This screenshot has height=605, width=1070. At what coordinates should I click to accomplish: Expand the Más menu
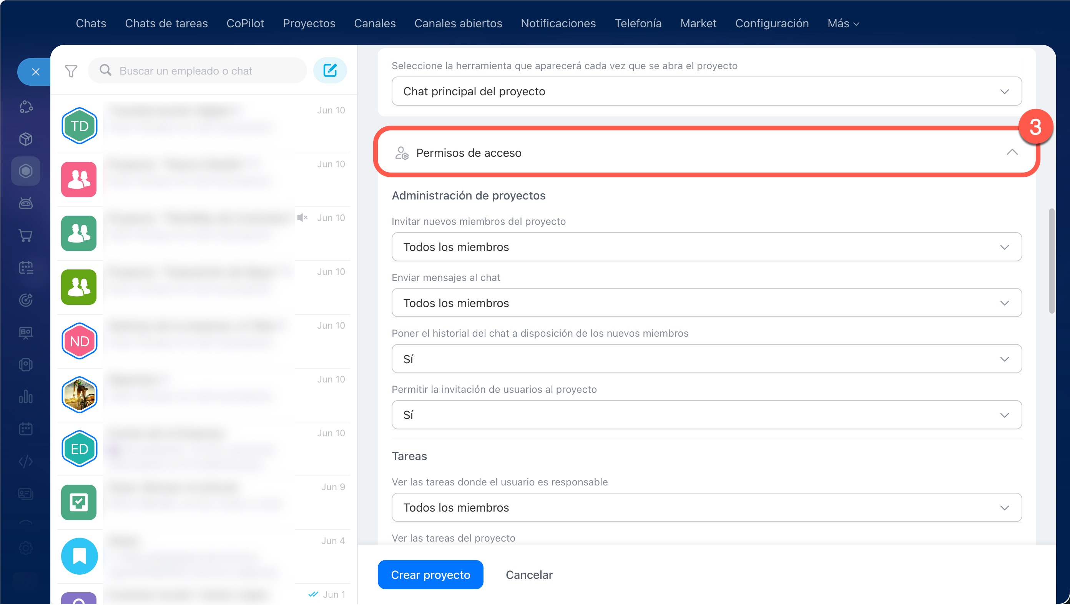pos(843,23)
